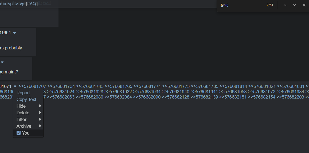This screenshot has height=153, width=309.
Task: Follow backlink >>576681934
Action: click(147, 92)
